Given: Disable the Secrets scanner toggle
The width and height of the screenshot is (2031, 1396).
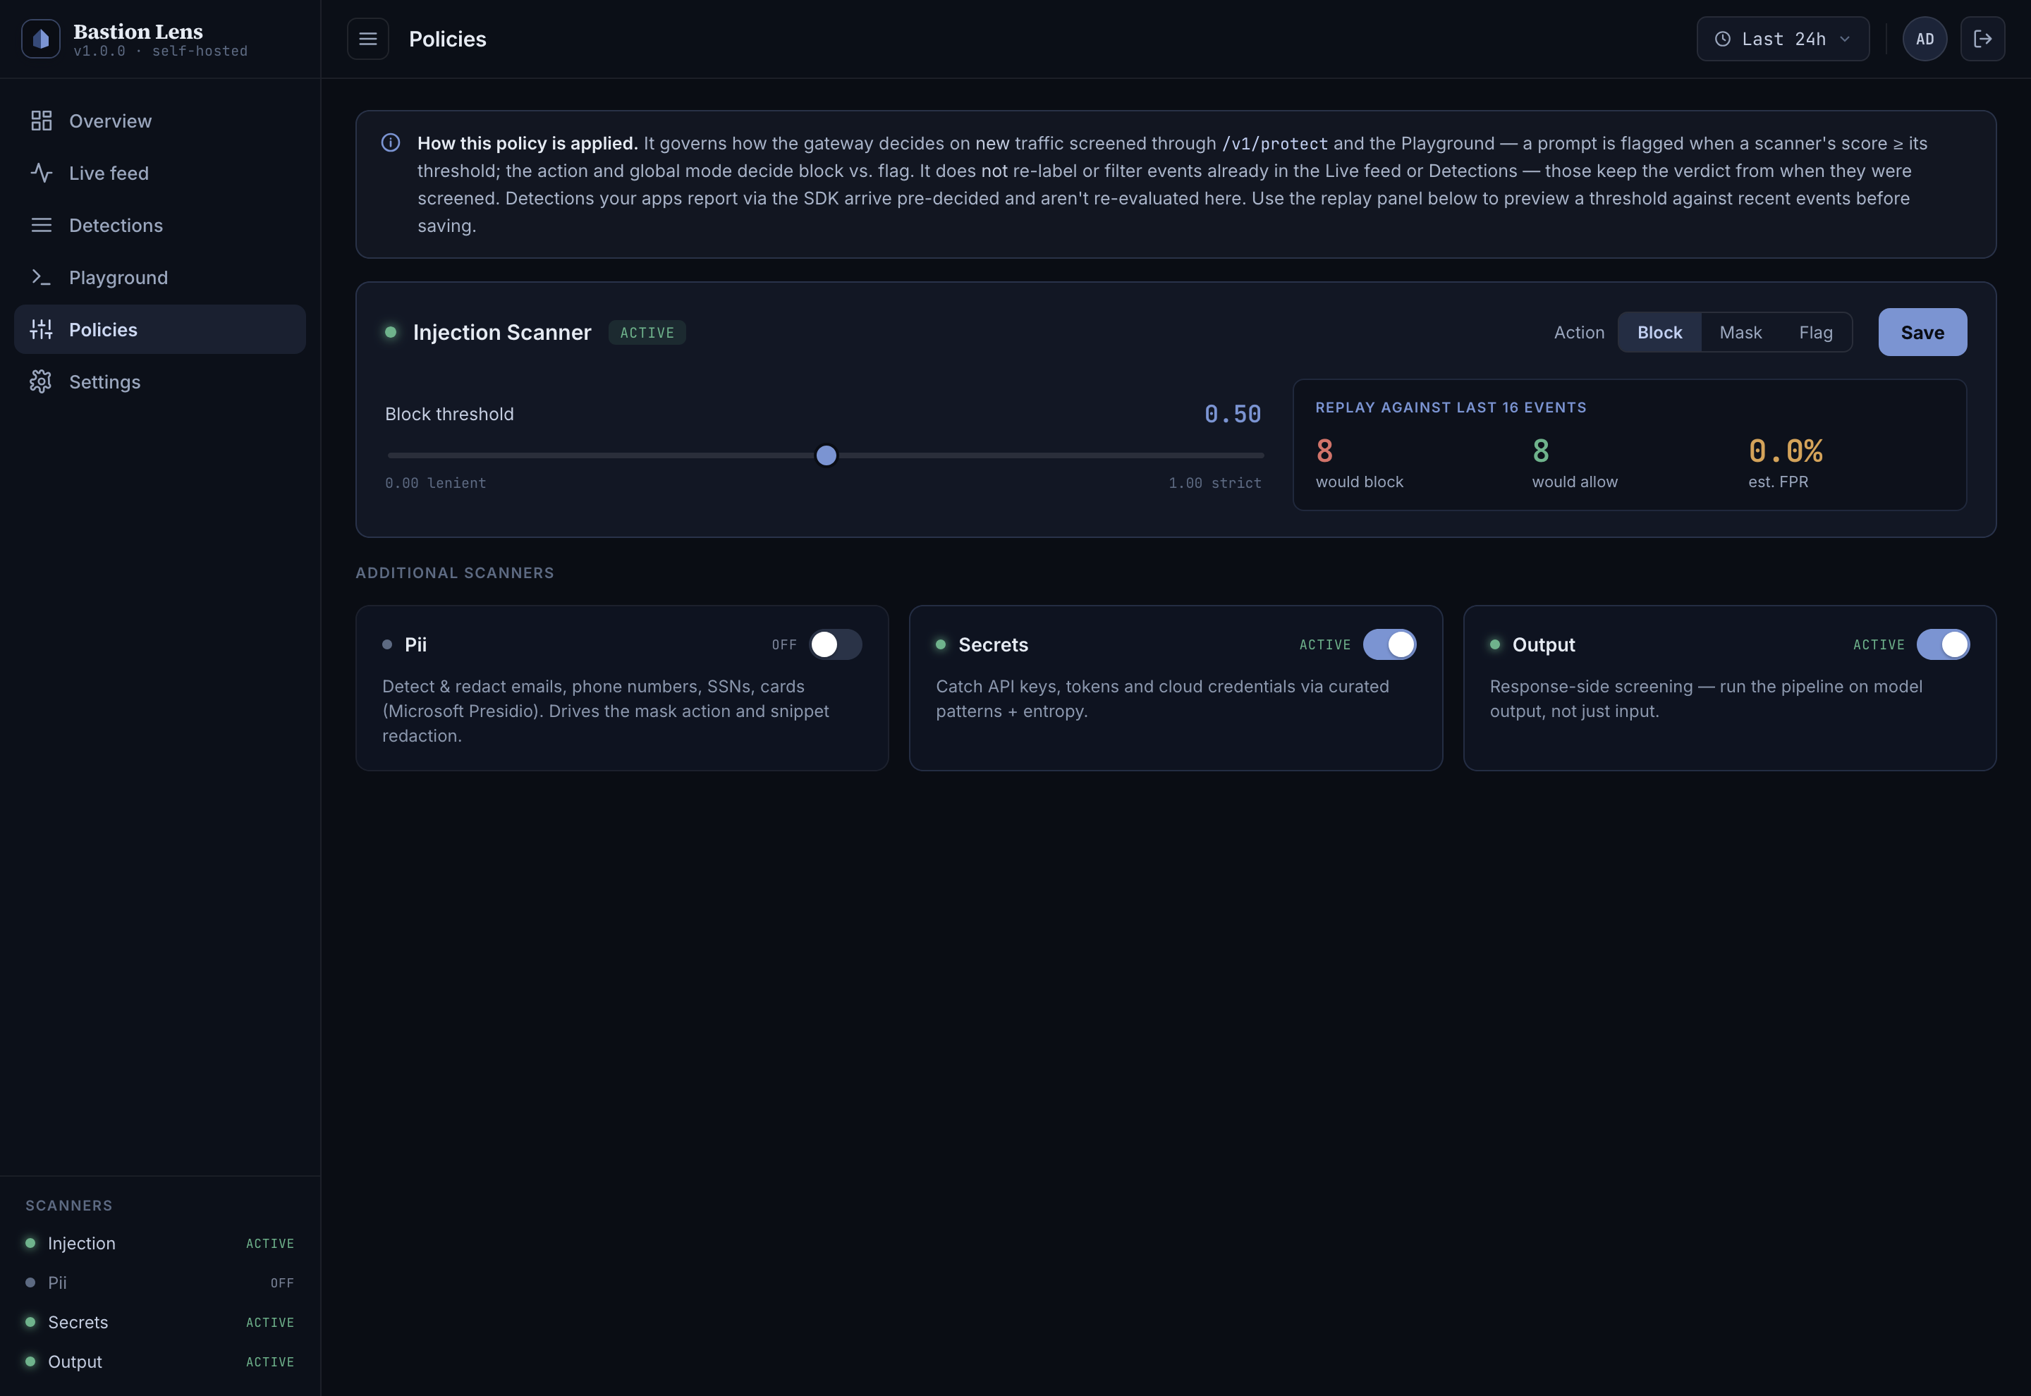Looking at the screenshot, I should 1389,644.
